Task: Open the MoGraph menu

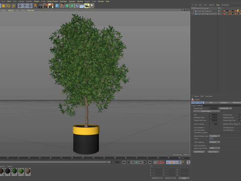Action: pyautogui.click(x=63, y=2)
